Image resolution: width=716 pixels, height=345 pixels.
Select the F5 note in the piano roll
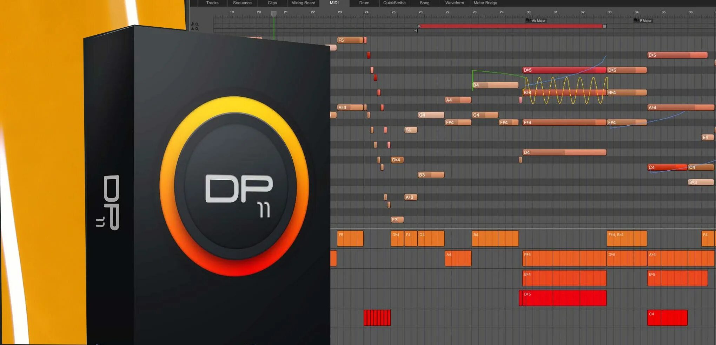pos(350,40)
